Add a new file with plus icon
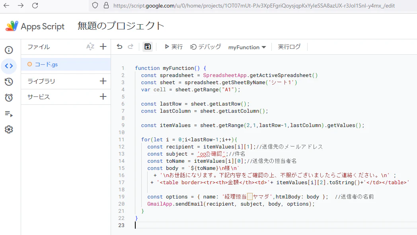The height and width of the screenshot is (235, 417). pyautogui.click(x=103, y=47)
